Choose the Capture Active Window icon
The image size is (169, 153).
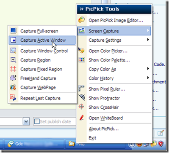(x=13, y=40)
